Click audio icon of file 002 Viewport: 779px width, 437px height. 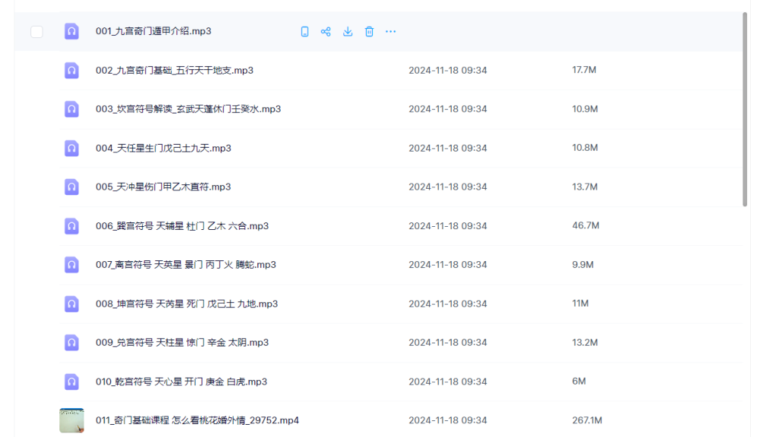click(x=72, y=70)
